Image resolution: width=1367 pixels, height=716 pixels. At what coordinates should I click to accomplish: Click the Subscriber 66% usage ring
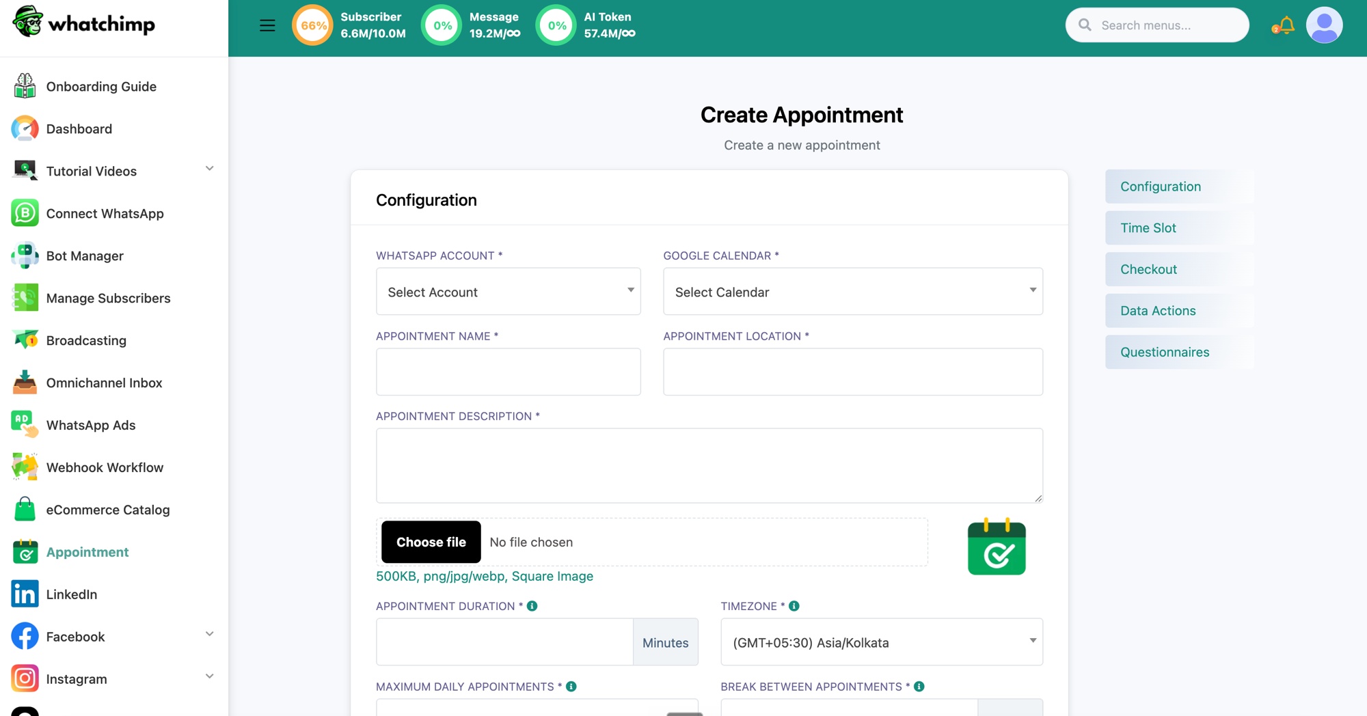coord(313,26)
